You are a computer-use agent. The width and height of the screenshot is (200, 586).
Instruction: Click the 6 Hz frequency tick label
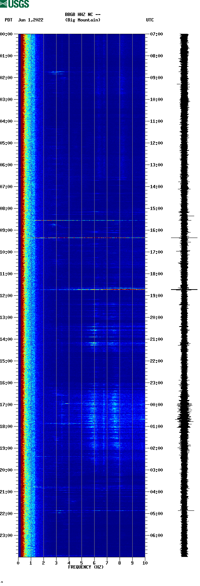pyautogui.click(x=94, y=563)
